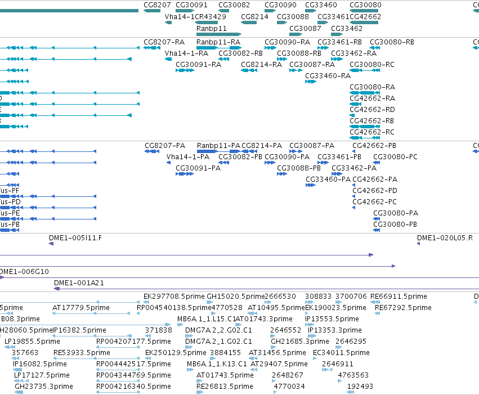
Task: Click the CG30087 gene label
Action: (x=305, y=28)
